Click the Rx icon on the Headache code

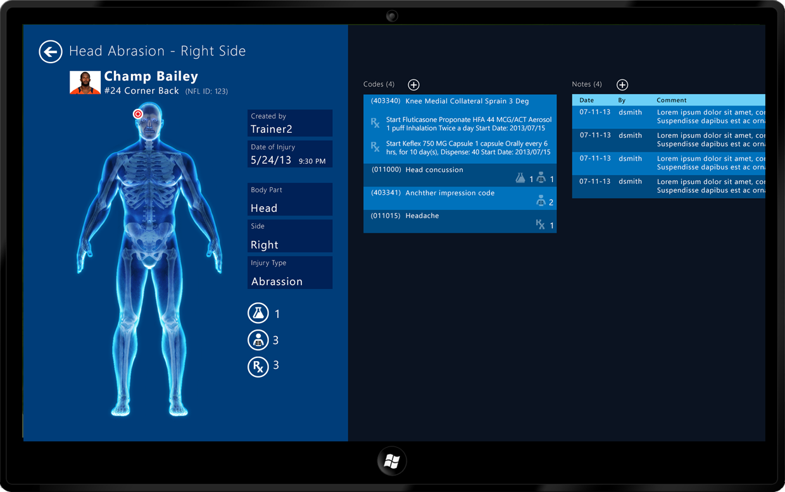tap(541, 223)
